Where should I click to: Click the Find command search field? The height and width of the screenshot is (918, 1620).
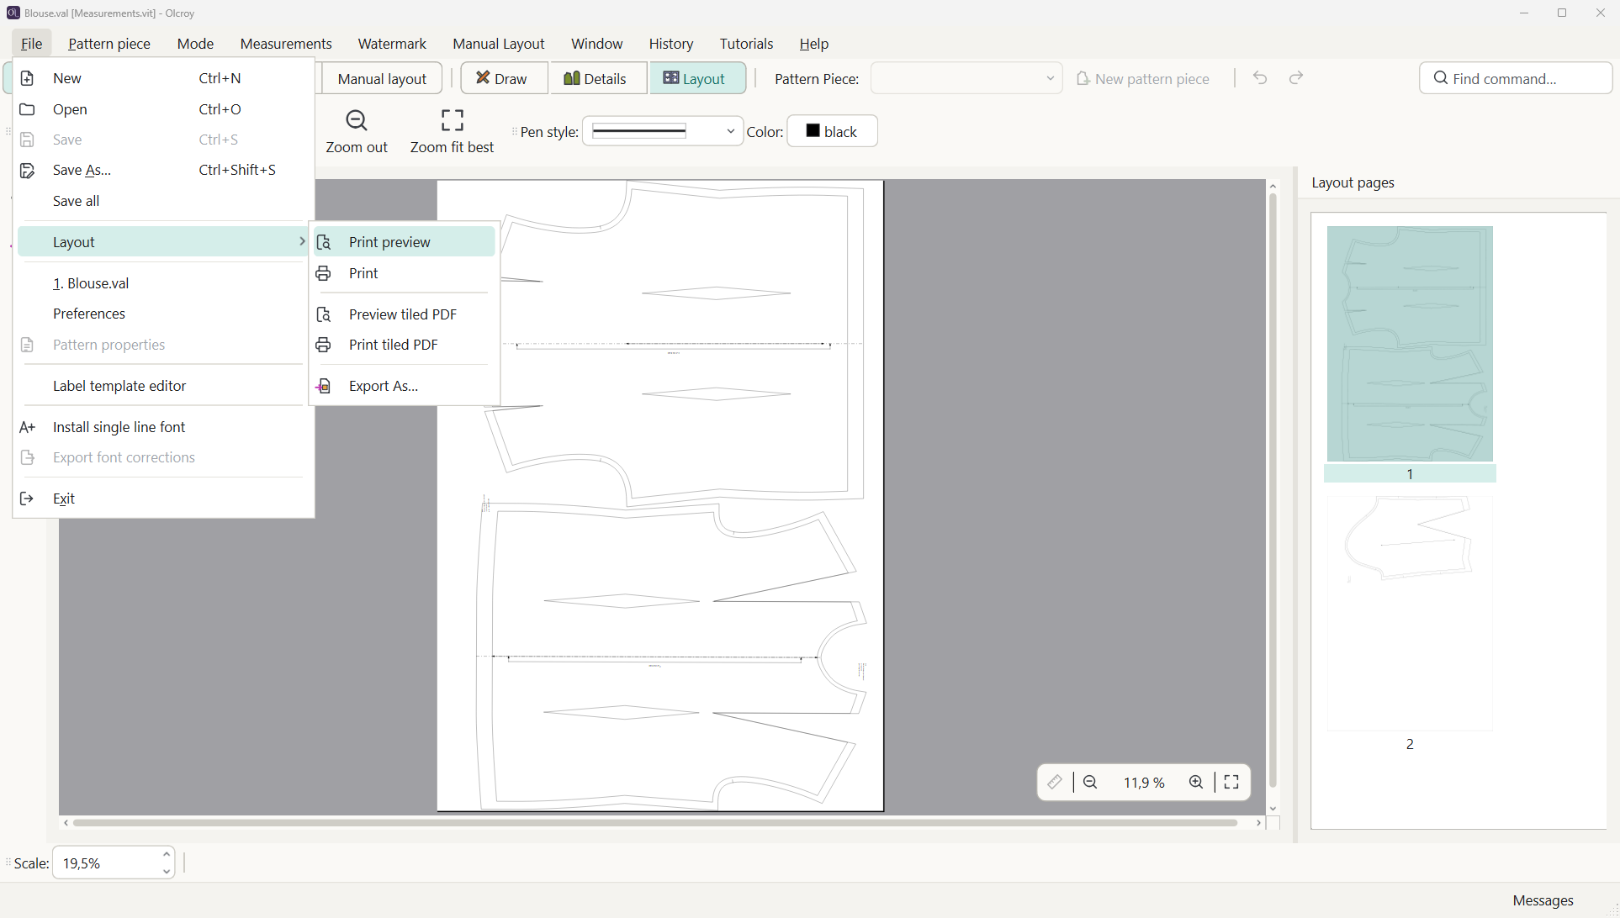[1516, 78]
